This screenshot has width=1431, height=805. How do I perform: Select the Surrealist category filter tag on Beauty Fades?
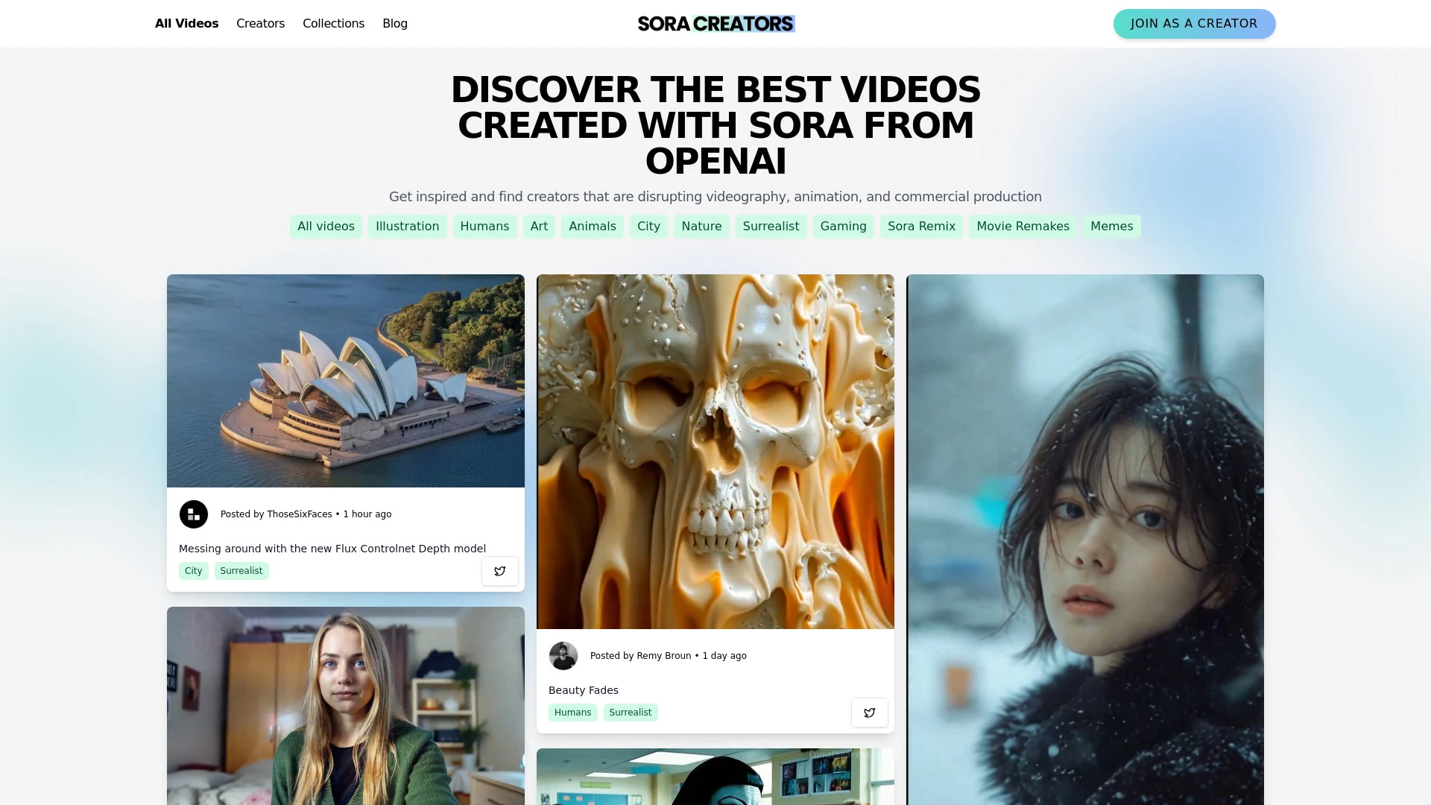[x=630, y=712]
